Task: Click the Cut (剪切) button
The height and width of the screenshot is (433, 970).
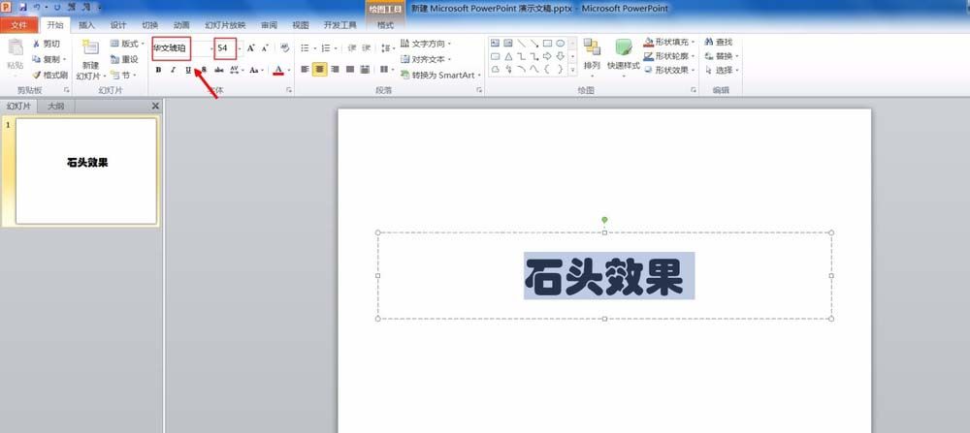Action: click(47, 44)
